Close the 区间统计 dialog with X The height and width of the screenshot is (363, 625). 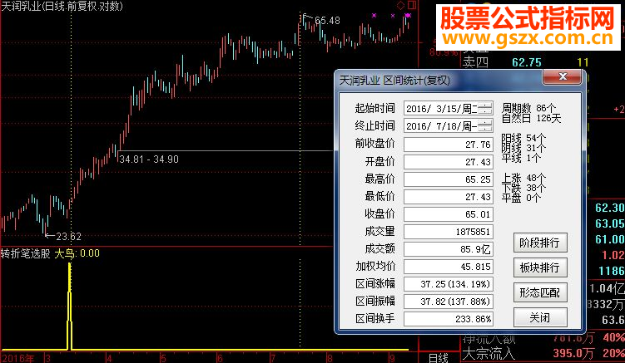[563, 76]
